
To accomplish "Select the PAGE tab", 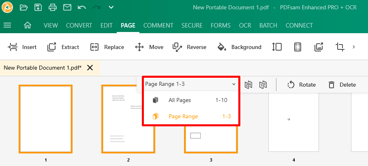I will 128,26.
